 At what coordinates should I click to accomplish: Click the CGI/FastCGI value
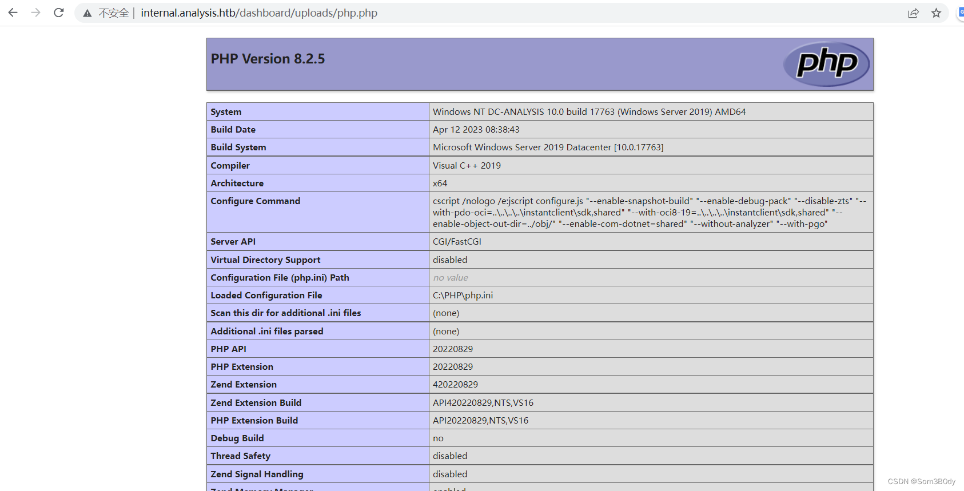click(x=457, y=242)
